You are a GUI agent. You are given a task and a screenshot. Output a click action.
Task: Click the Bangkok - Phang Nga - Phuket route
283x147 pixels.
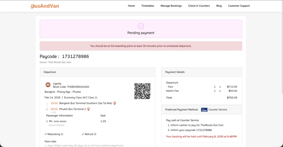point(62,92)
